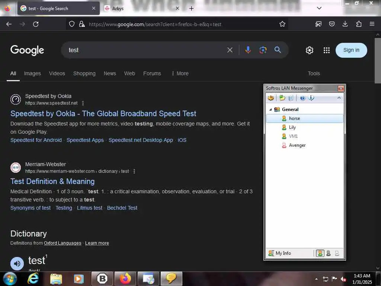Show hidden tray icons arrow
Image resolution: width=381 pixels, height=286 pixels.
[316, 279]
